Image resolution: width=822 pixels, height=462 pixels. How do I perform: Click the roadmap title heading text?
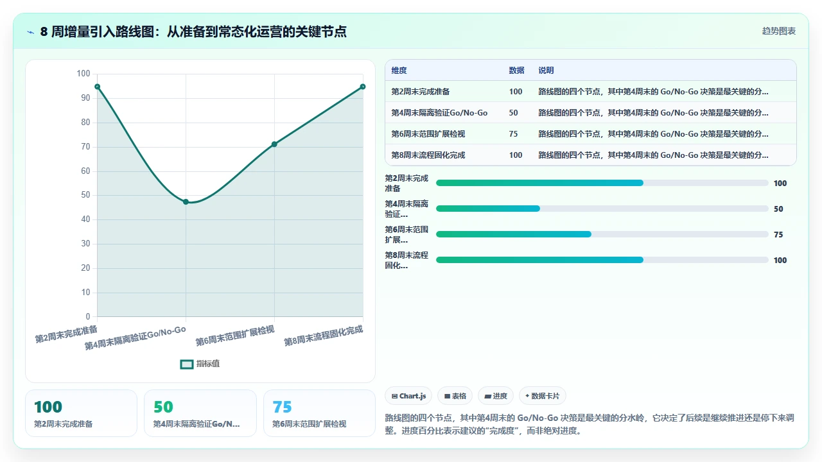[x=193, y=31]
